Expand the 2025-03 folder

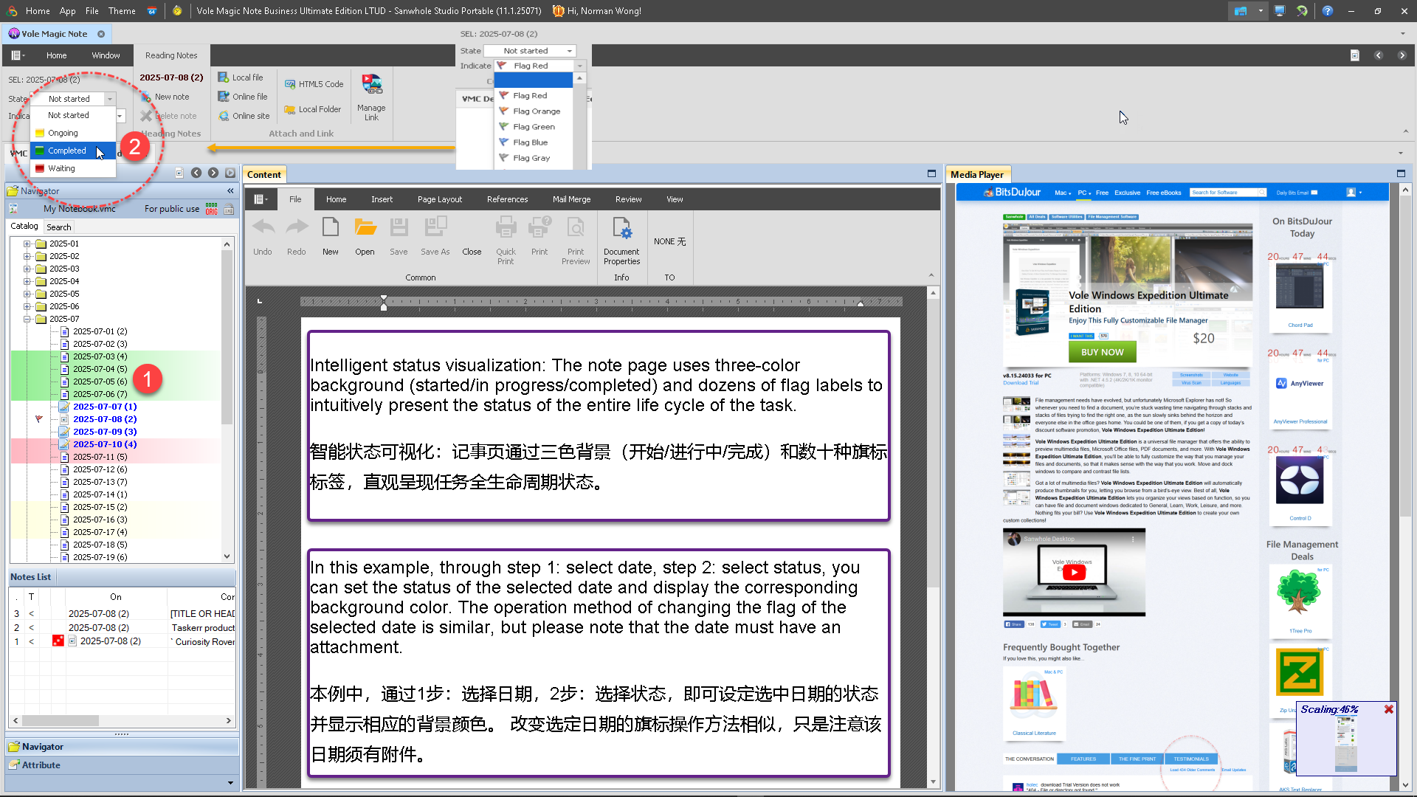point(27,269)
